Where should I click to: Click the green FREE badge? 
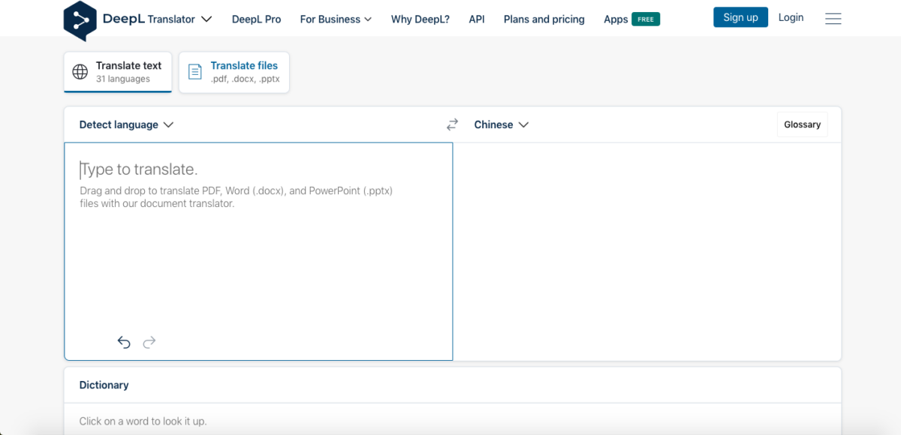(646, 19)
